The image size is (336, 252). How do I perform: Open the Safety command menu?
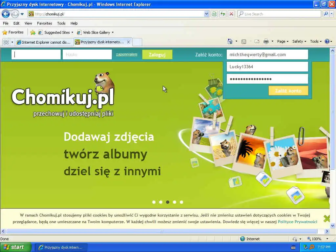299,41
